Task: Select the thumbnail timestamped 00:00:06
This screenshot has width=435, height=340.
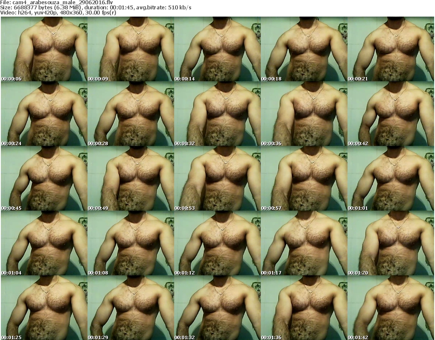Action: click(x=44, y=49)
